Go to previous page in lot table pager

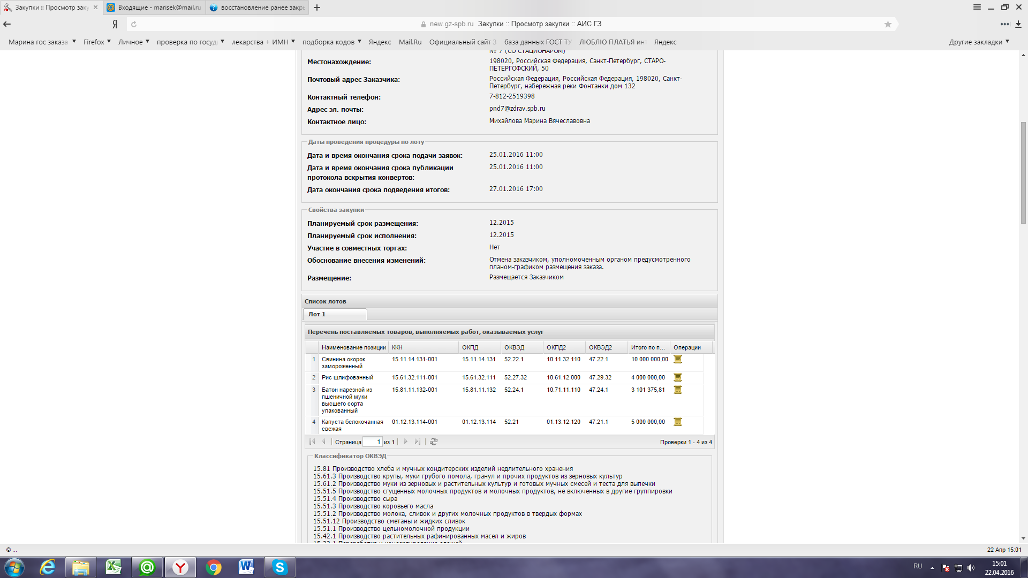pos(323,442)
